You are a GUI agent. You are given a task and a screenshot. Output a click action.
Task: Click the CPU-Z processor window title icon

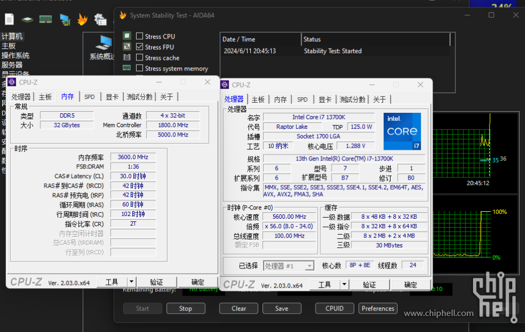(x=224, y=84)
